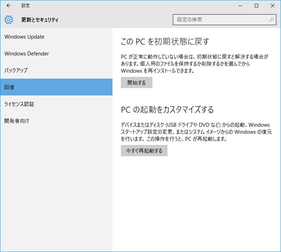
Task: Select Windows Defender in the sidebar
Action: (27, 54)
